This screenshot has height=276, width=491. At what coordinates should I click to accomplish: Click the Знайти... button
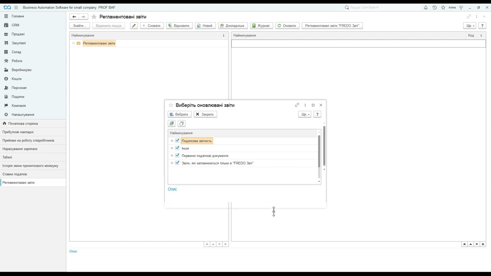click(80, 26)
